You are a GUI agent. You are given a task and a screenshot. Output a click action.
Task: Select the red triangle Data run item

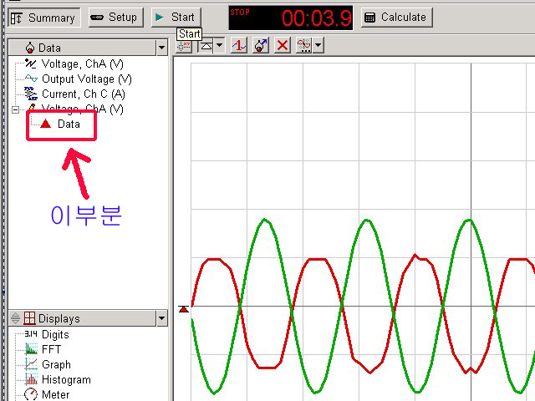pos(61,124)
